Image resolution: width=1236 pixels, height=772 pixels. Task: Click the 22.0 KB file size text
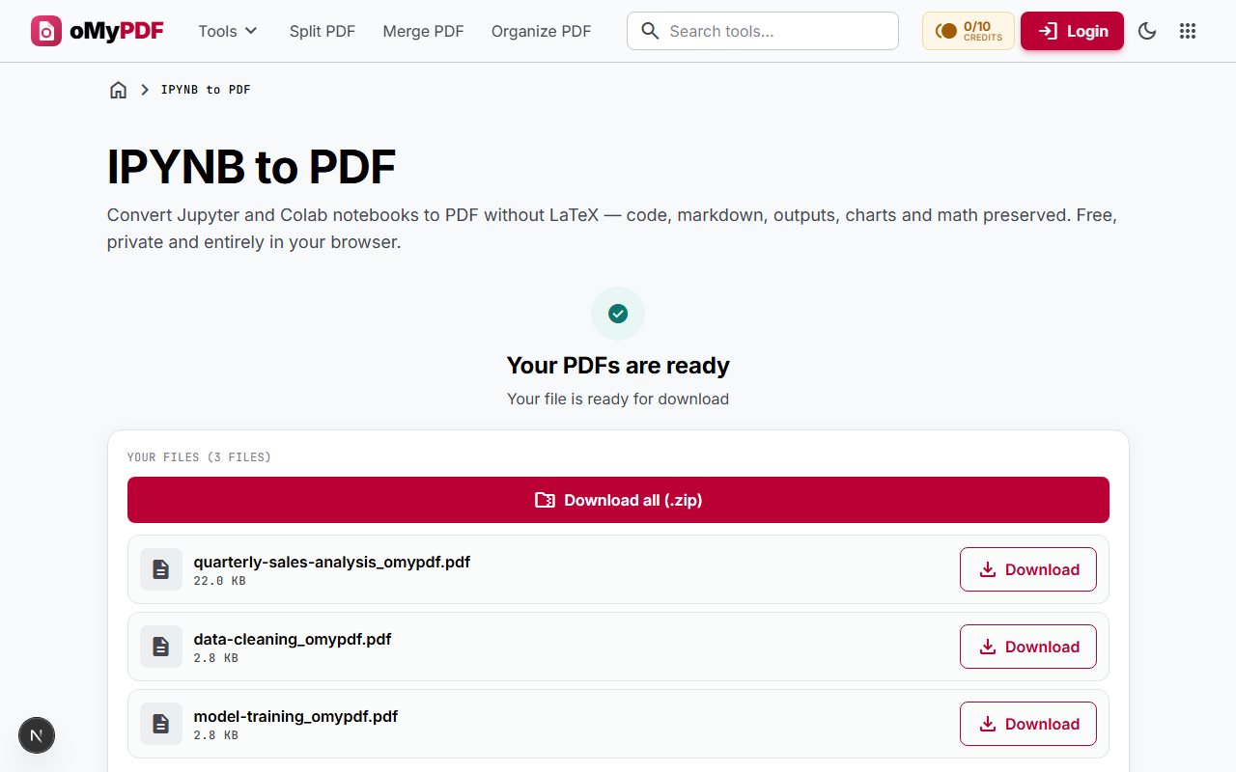(219, 581)
